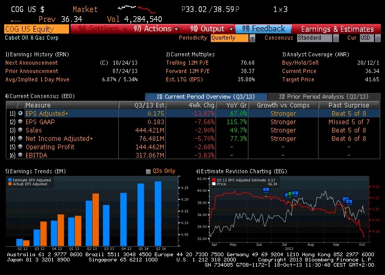
Task: Click the Operating Profit value 144.462M
Action: tap(150, 147)
